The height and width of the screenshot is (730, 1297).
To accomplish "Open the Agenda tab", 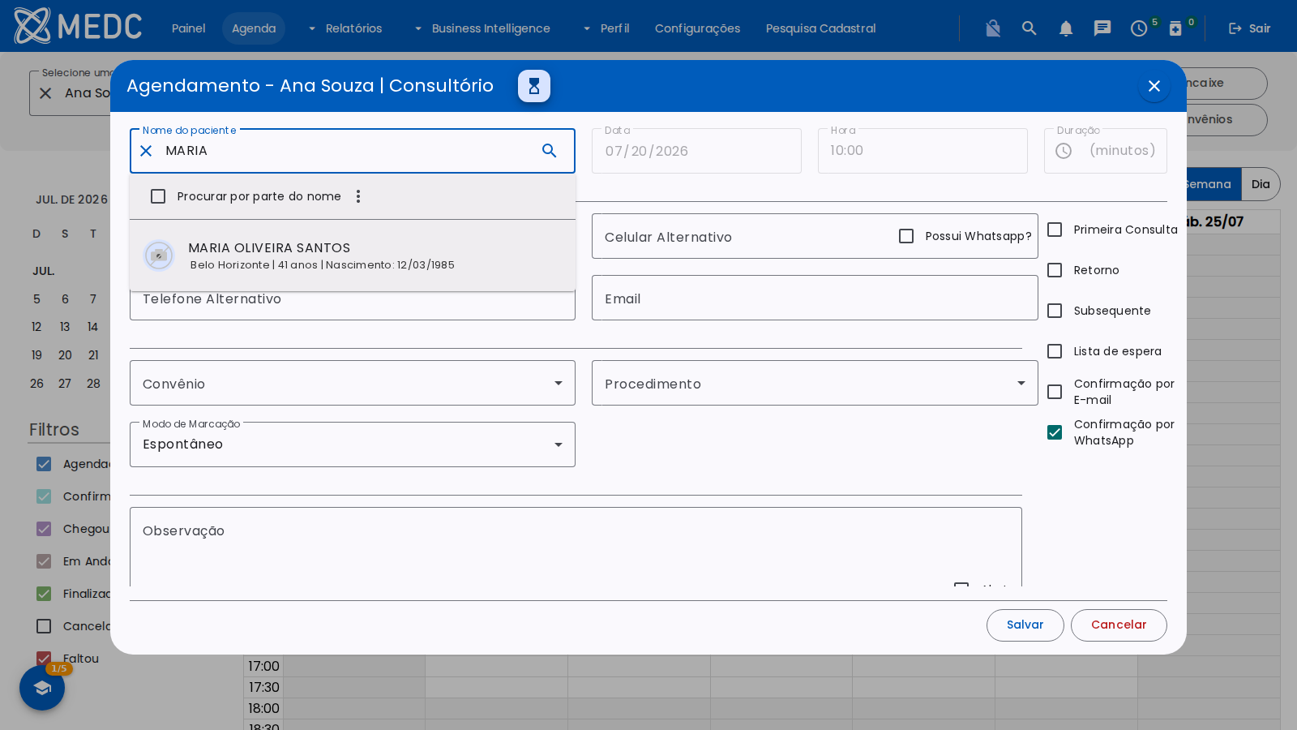I will click(254, 28).
